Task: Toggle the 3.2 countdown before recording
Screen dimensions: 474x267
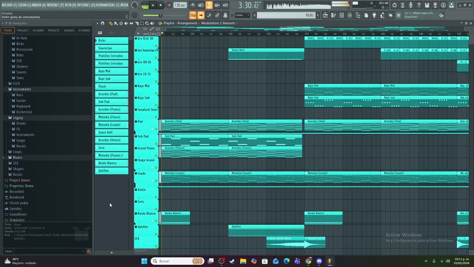Action: (x=209, y=5)
